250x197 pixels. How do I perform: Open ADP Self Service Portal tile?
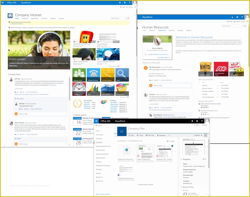click(x=221, y=69)
